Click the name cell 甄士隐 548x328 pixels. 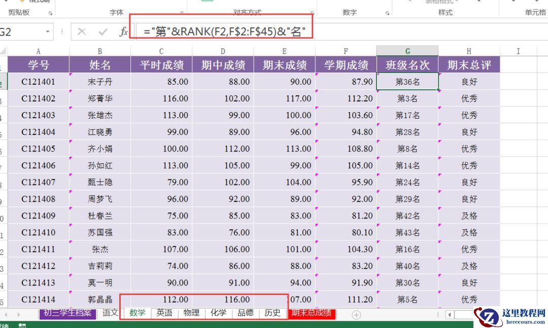(100, 183)
